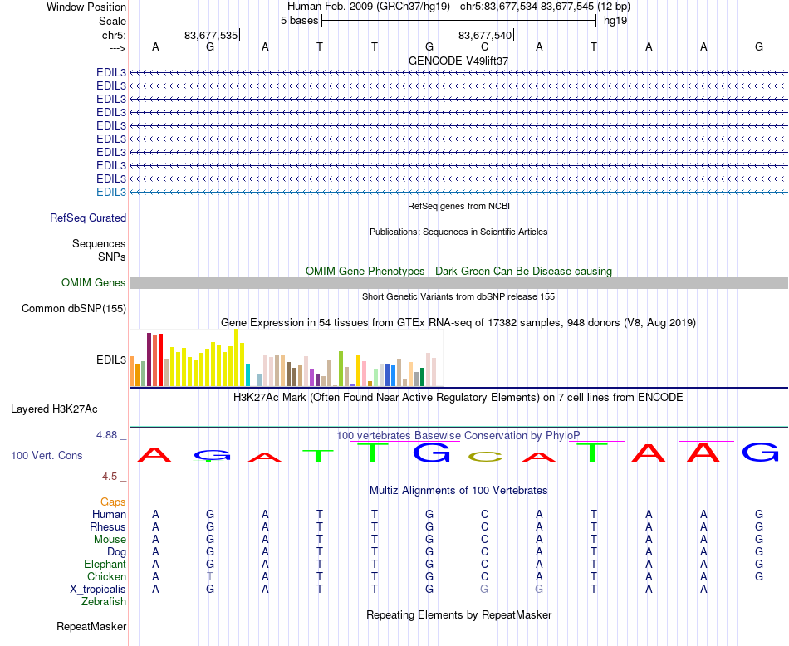Click the cyan bar in GTEx expression chart
The width and height of the screenshot is (789, 646).
pos(247,374)
